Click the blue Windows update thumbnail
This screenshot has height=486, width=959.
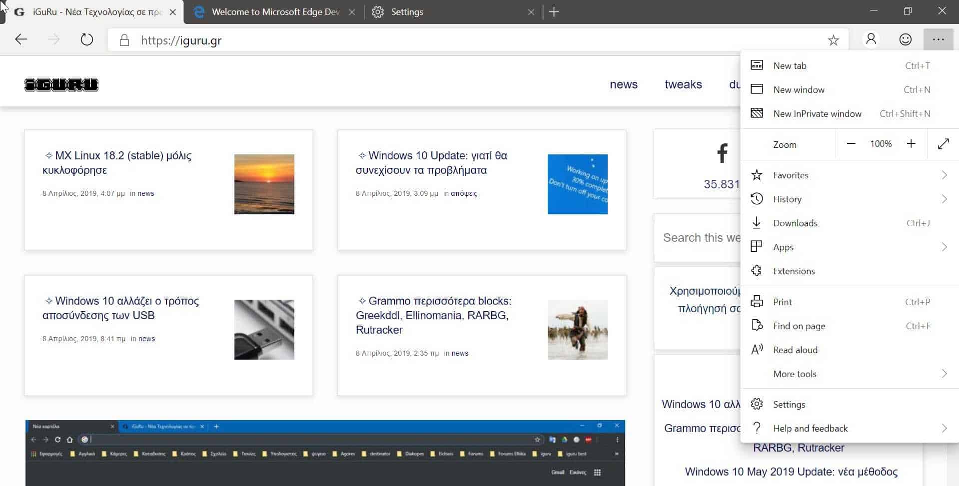tap(578, 184)
